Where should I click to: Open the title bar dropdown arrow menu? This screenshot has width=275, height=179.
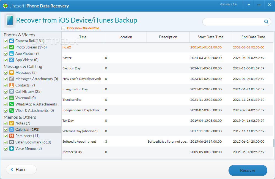point(249,5)
